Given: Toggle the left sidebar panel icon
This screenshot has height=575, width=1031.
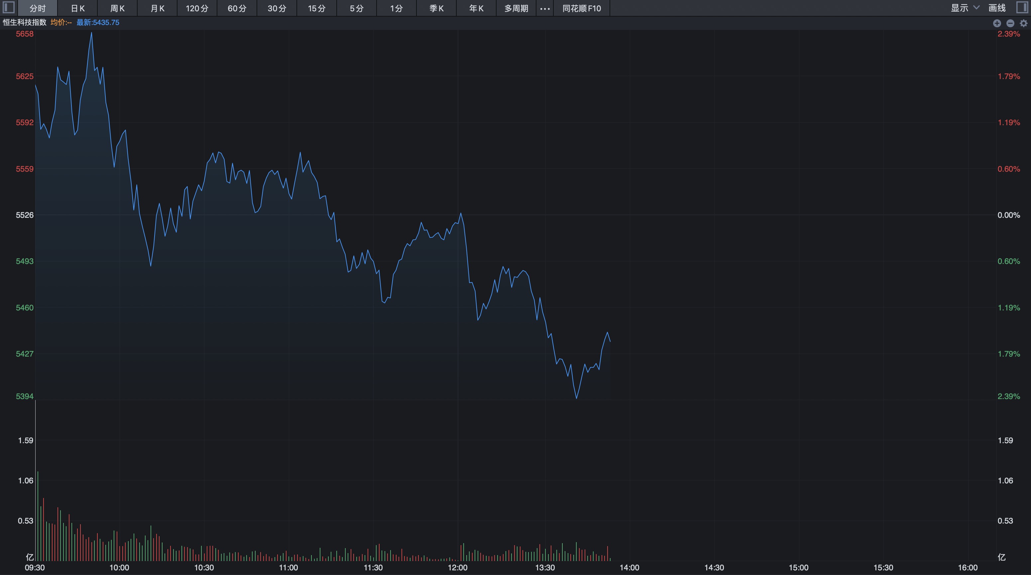Looking at the screenshot, I should [x=8, y=8].
